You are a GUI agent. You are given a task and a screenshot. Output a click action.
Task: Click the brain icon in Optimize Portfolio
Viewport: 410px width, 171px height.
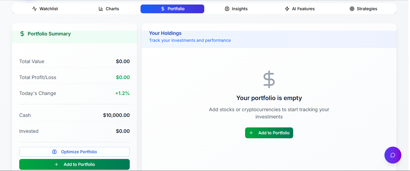pyautogui.click(x=54, y=152)
